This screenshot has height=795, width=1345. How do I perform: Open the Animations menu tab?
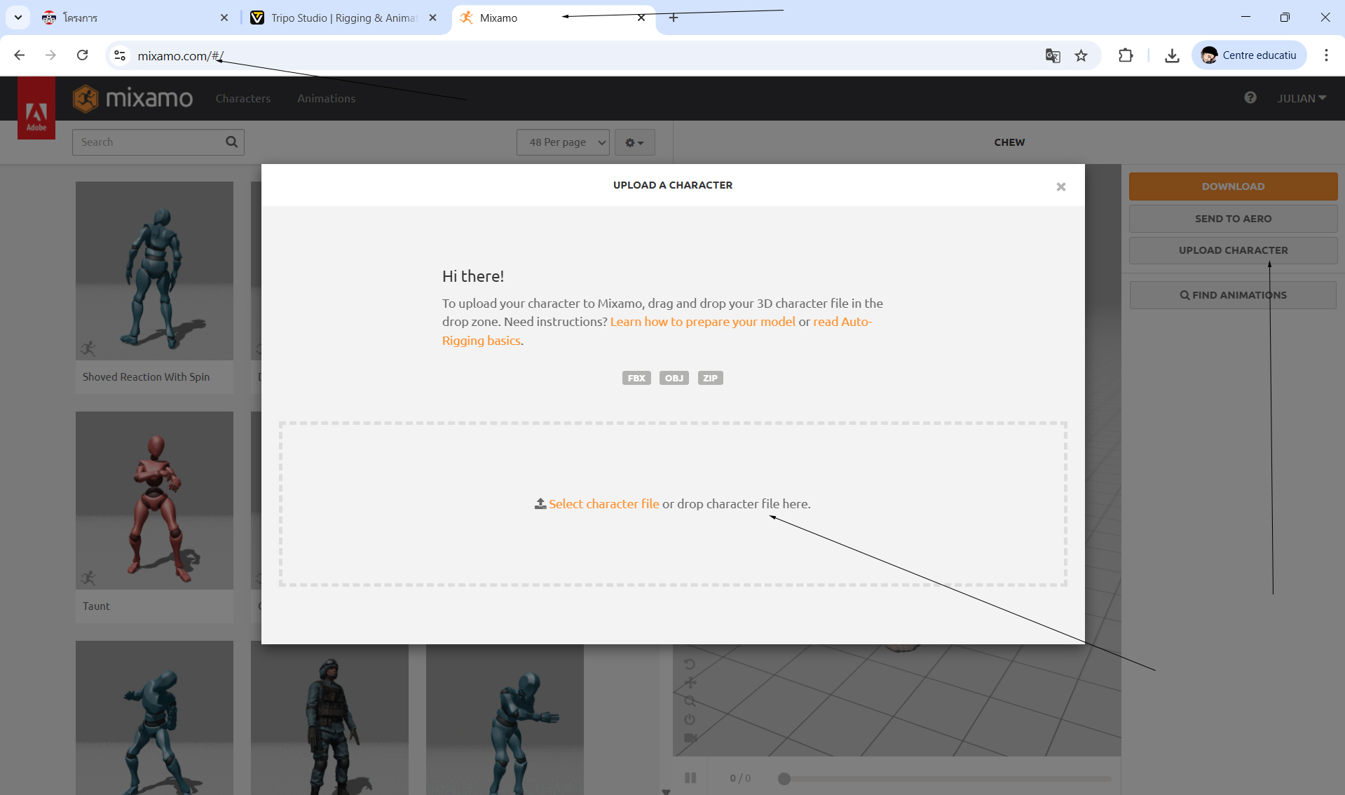pos(326,99)
